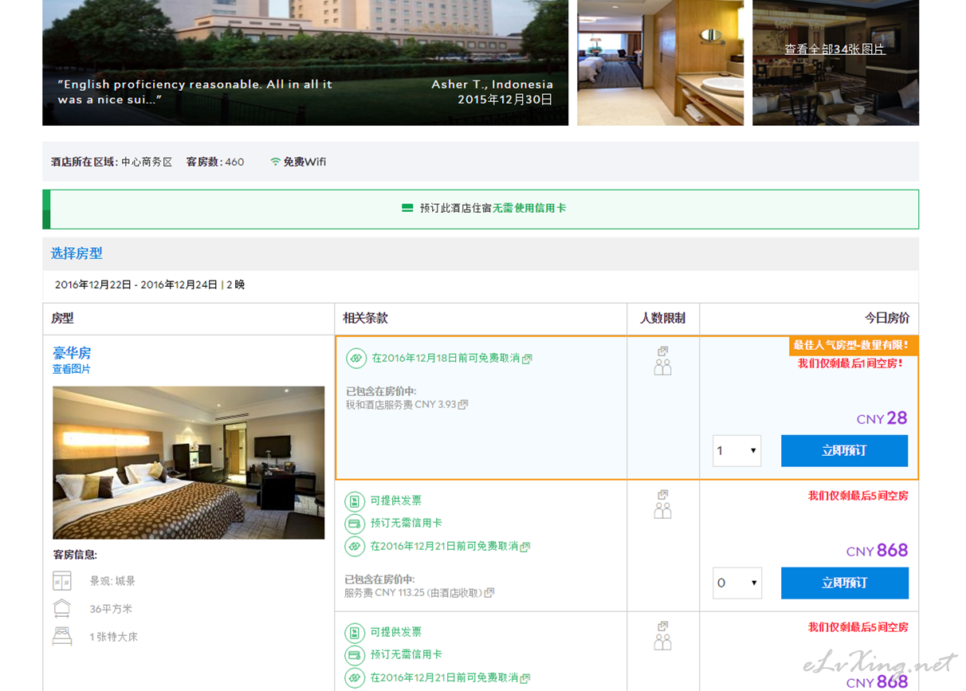
Task: Click occupancy people icon in first CNY 868 row
Action: pos(662,511)
